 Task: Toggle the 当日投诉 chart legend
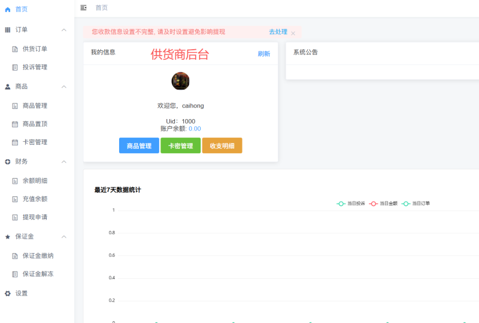tap(351, 203)
